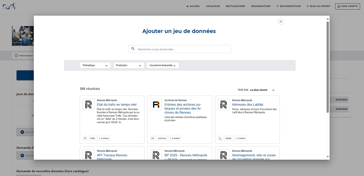Image resolution: width=364 pixels, height=176 pixels.
Task: Click the Rudi logo in header
Action: click(x=9, y=6)
